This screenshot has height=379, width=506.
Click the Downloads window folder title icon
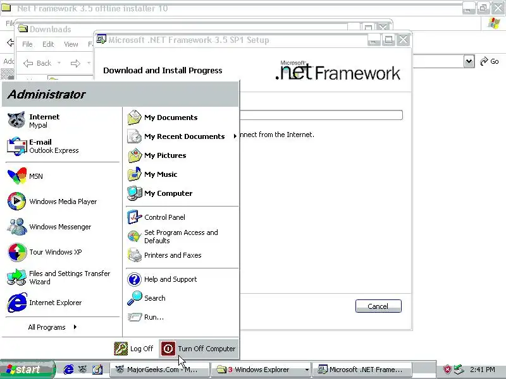(x=23, y=28)
